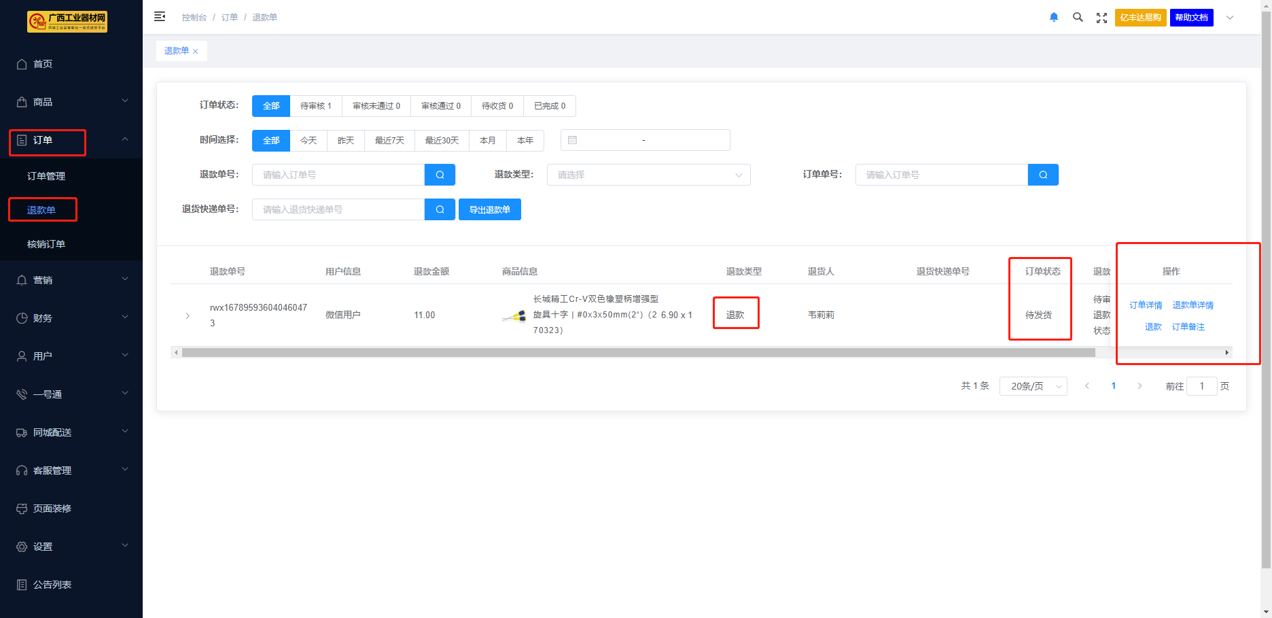
Task: Click search icon beside 退货快递单号 field
Action: [x=440, y=209]
